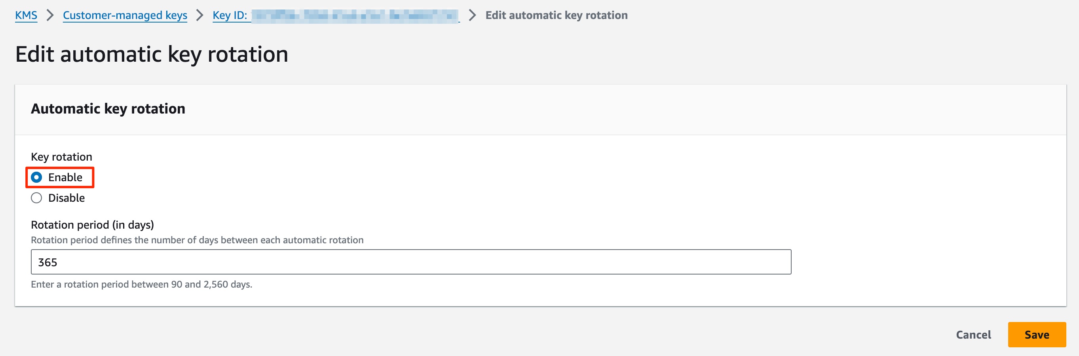This screenshot has height=356, width=1079.
Task: Click the Key rotation field label
Action: pyautogui.click(x=61, y=156)
